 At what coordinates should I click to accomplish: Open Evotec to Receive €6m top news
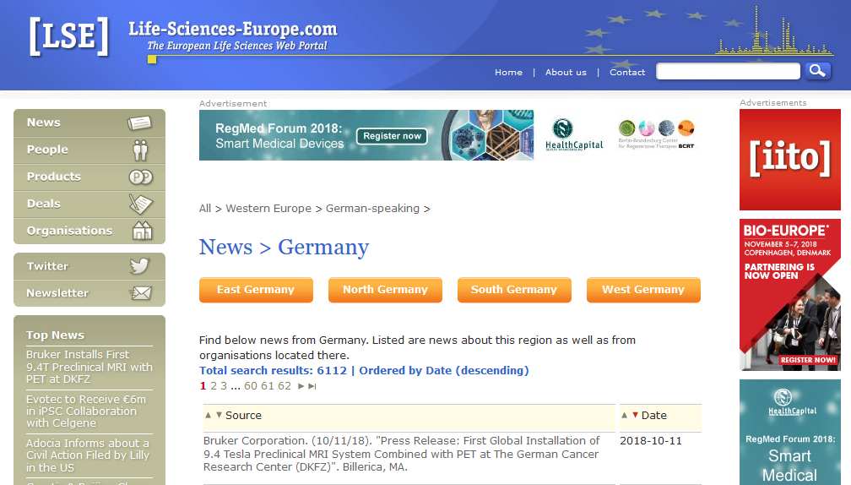point(86,411)
